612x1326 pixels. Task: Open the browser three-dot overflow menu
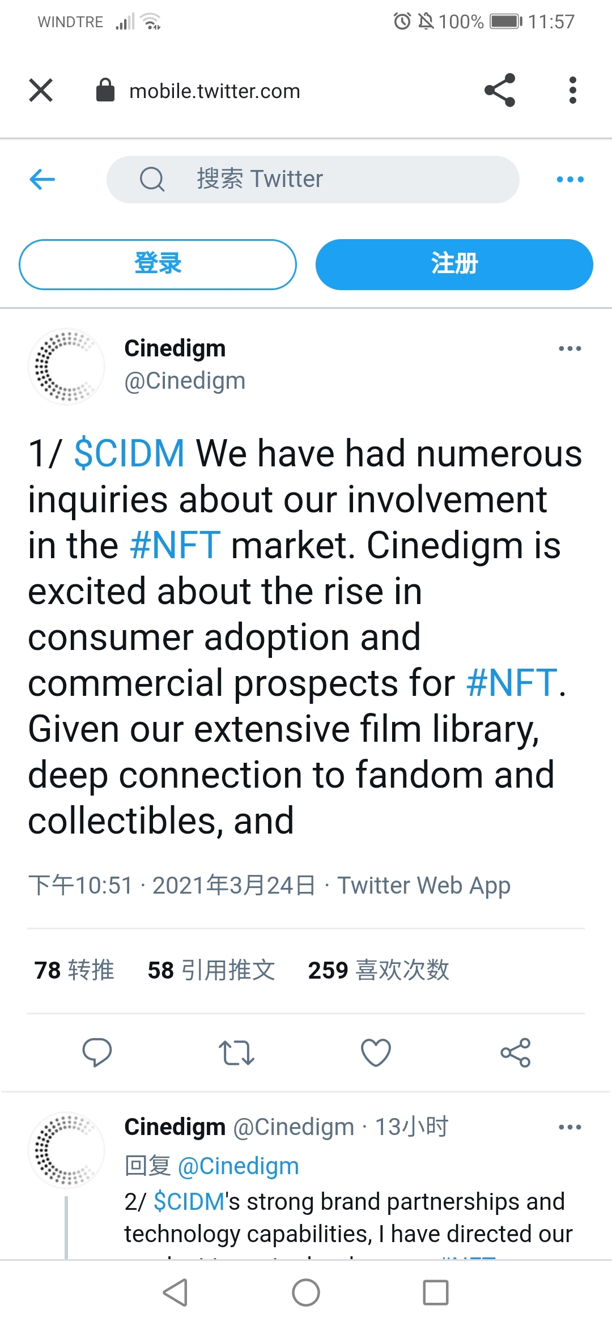click(572, 91)
